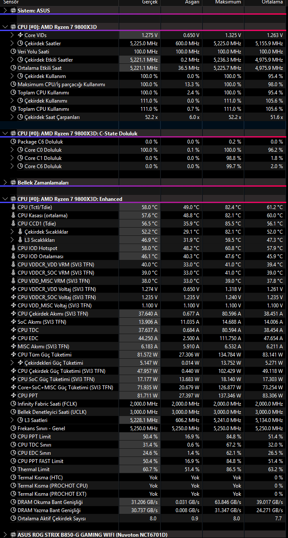This screenshot has height=538, width=288.
Task: Click the lightning icon beside CPU EDC
Action: [13, 338]
